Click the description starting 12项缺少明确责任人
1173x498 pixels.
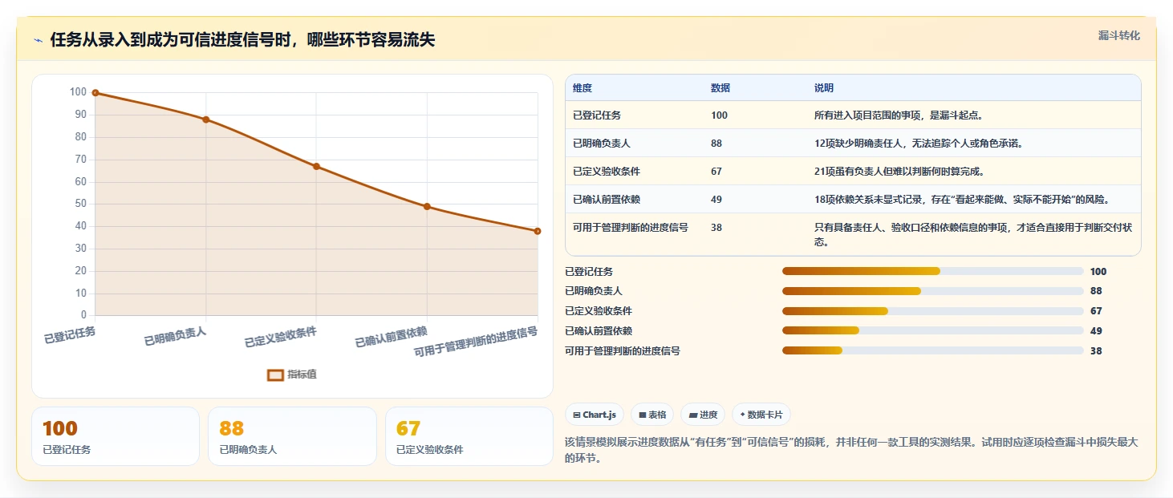918,144
